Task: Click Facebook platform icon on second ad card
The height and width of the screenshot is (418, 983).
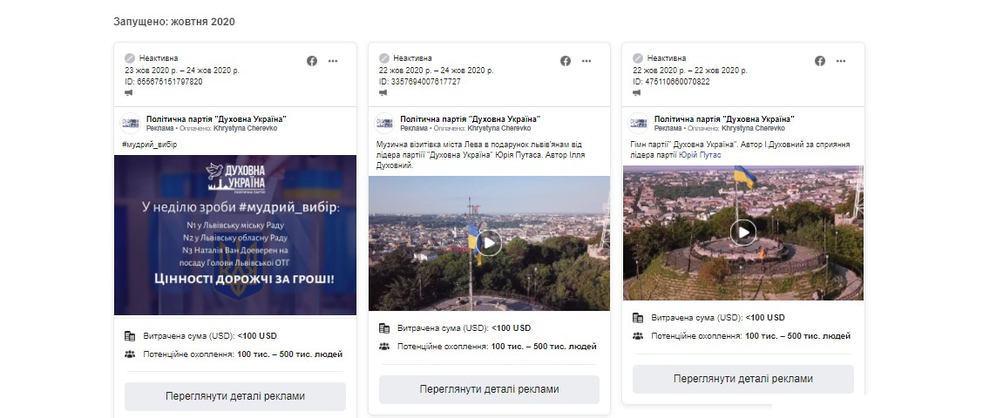Action: (566, 61)
